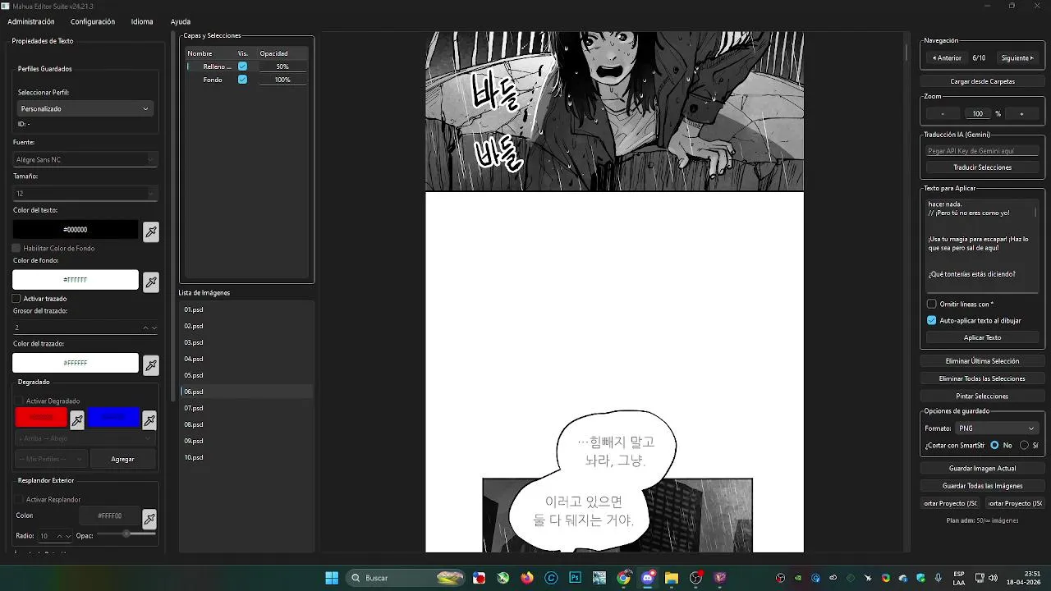Click the red gradient color swatch
The height and width of the screenshot is (591, 1051).
click(41, 418)
